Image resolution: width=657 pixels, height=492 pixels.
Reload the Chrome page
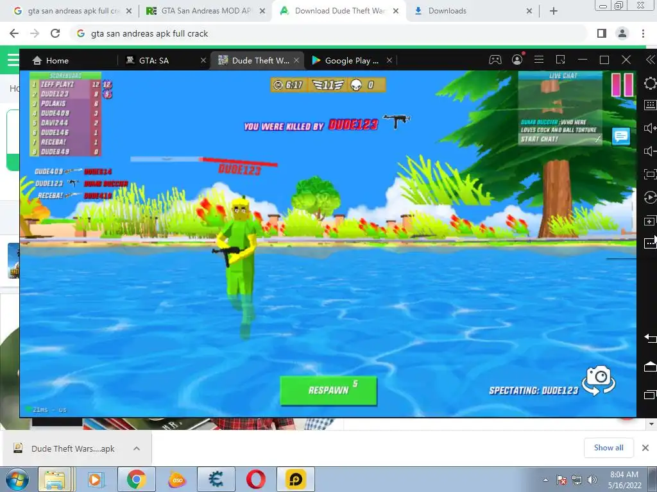pos(55,33)
